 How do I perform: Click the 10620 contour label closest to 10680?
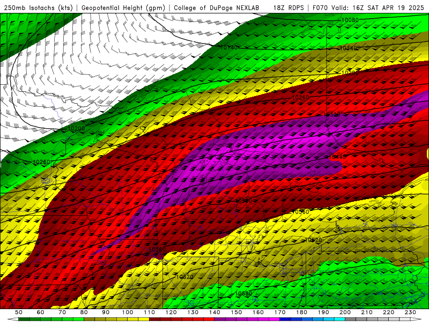click(184, 277)
